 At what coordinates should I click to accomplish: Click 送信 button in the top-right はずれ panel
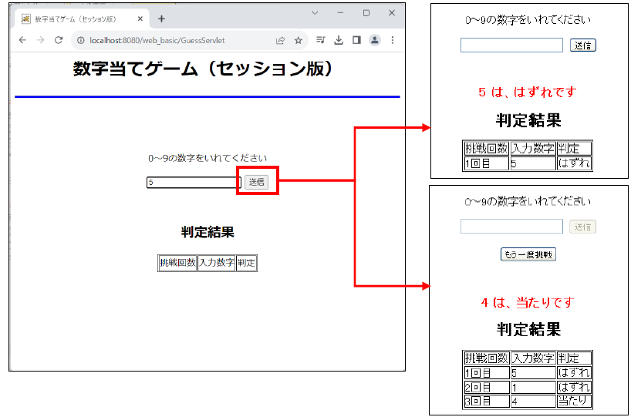click(x=582, y=45)
